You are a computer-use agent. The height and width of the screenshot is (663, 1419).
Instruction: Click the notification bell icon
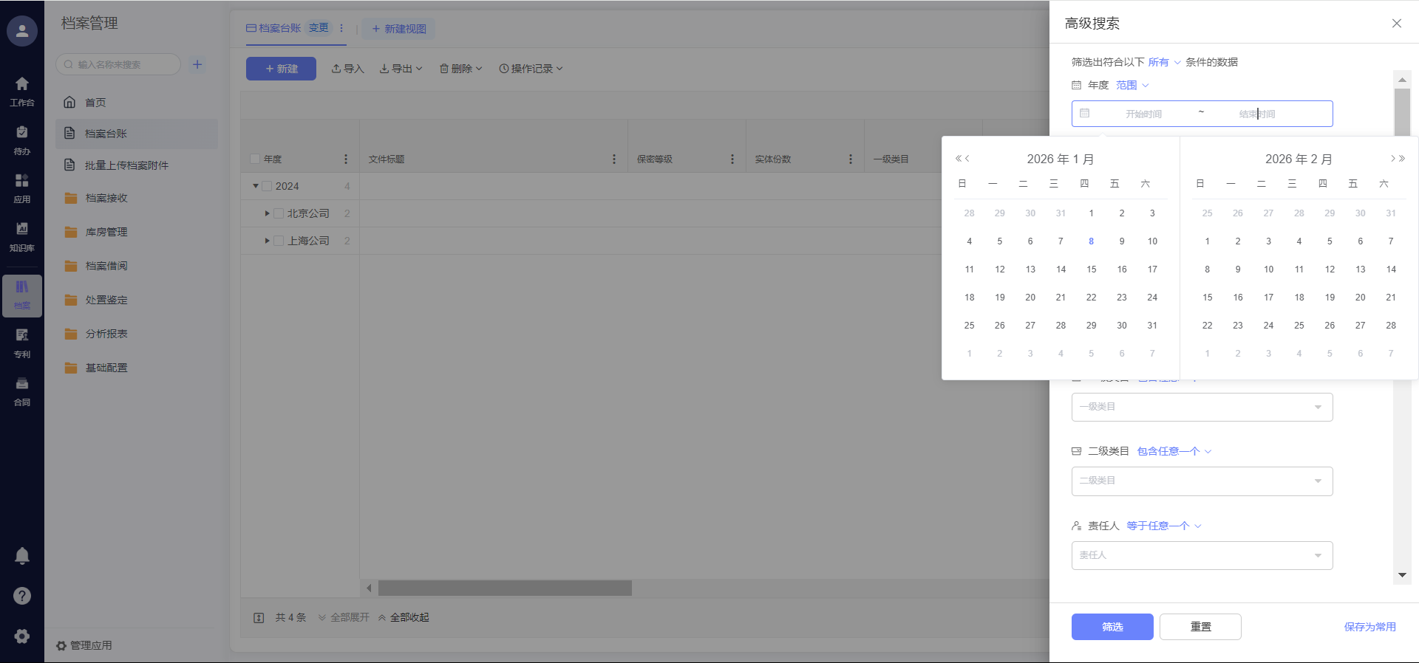[x=22, y=555]
